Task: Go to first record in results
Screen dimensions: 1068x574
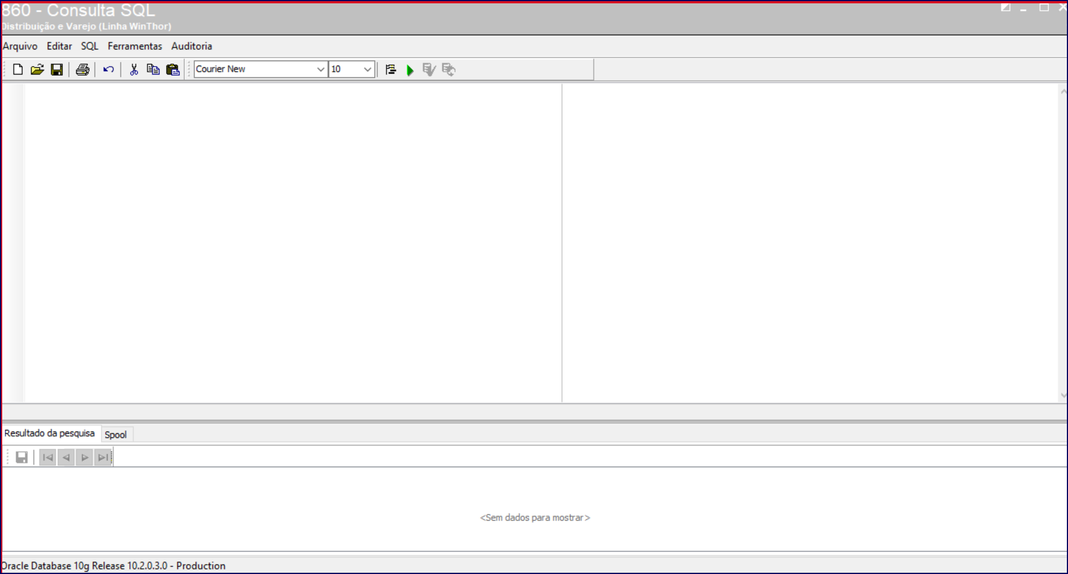Action: coord(48,458)
